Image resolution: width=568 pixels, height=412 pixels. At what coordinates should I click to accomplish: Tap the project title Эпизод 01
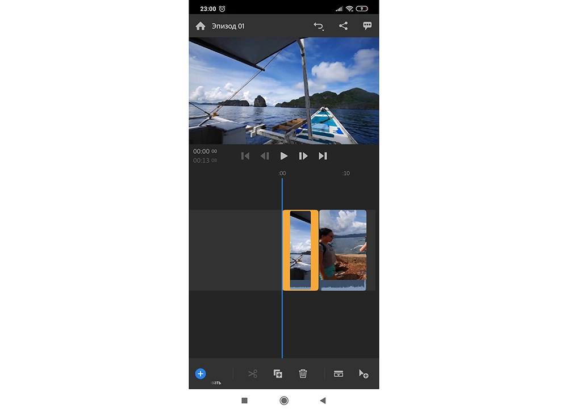click(228, 26)
